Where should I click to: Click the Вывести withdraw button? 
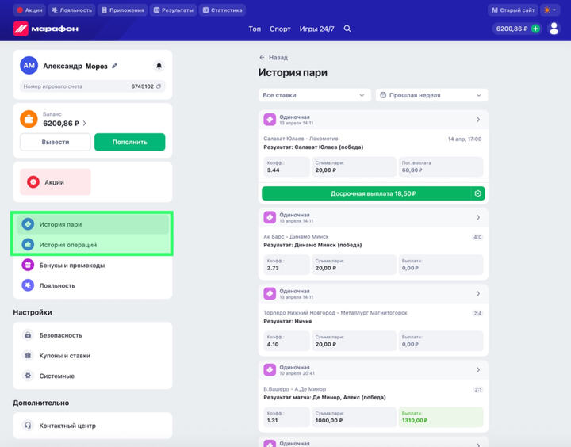coord(56,142)
